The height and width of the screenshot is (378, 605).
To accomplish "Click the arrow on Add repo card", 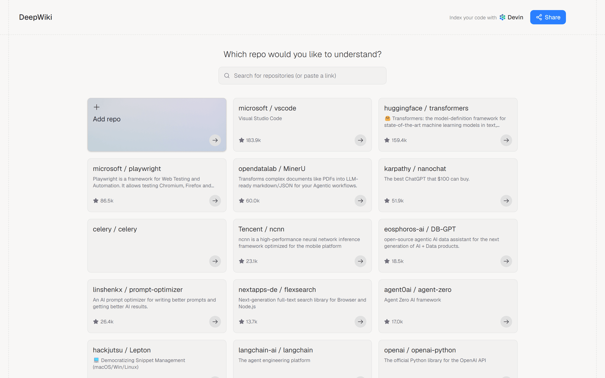I will click(x=215, y=140).
